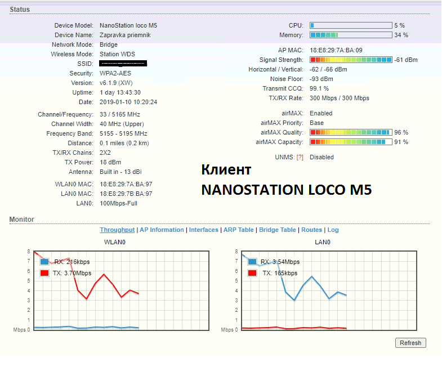Click the airMAX Quality bar
This screenshot has height=367, width=442.
[351, 132]
